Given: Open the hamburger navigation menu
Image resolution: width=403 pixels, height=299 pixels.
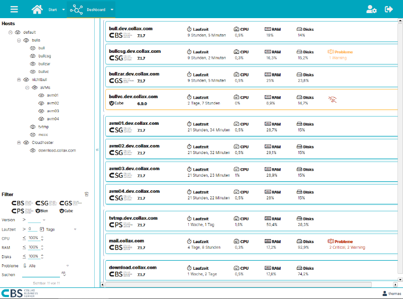Looking at the screenshot, I should [x=14, y=9].
